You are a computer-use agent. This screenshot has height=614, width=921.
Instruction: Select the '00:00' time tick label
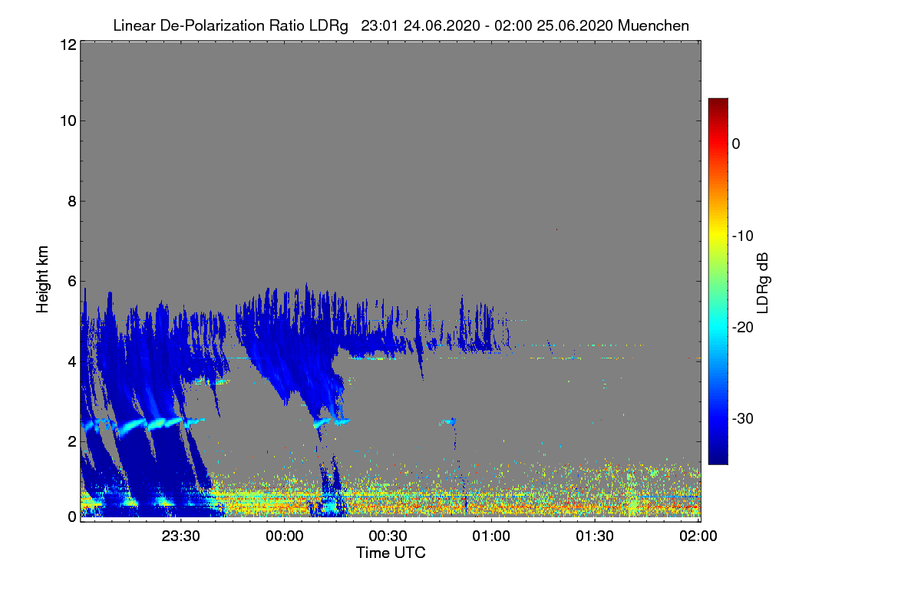[x=284, y=536]
